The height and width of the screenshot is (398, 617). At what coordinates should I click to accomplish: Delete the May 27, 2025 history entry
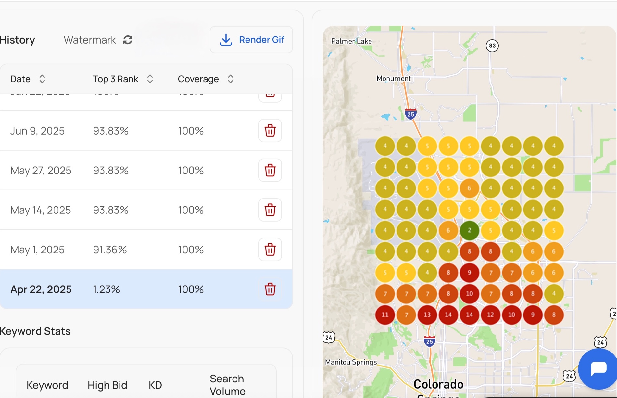[x=270, y=170]
